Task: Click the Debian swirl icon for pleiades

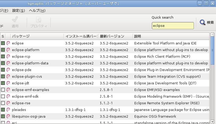Action: 8,110
